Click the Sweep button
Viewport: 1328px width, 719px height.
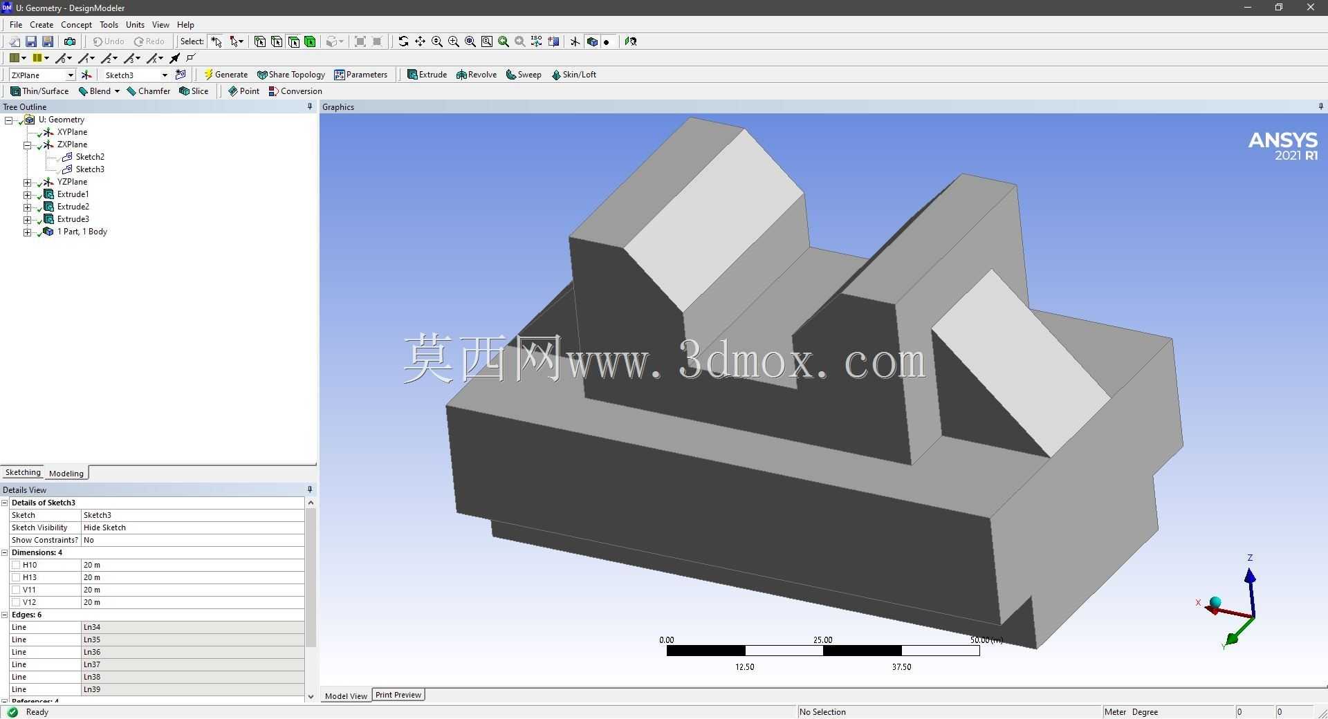click(524, 75)
